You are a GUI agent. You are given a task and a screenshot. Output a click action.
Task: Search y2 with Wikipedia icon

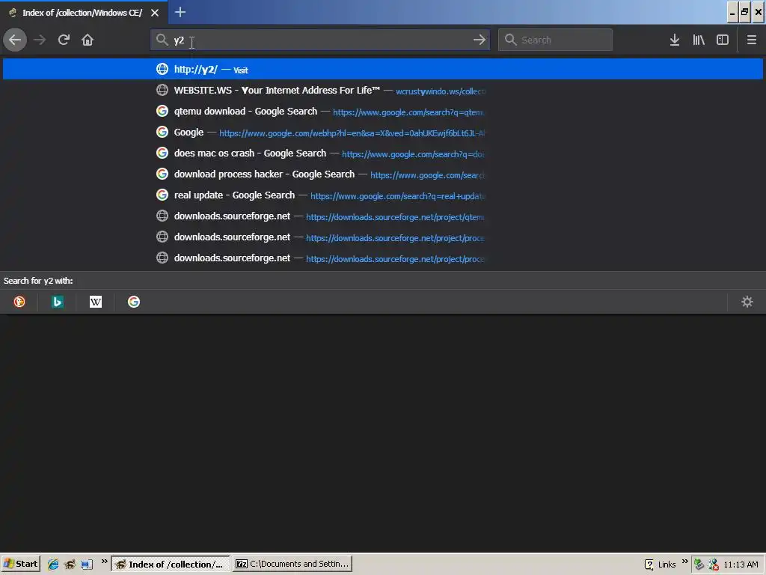tap(96, 302)
